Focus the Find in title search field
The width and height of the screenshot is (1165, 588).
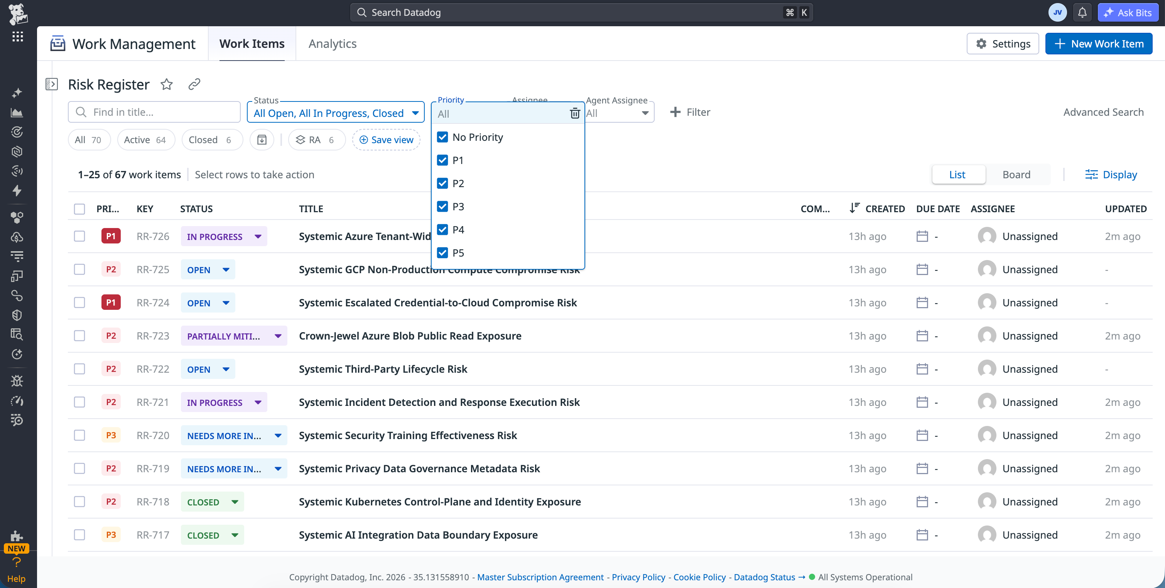click(x=154, y=112)
